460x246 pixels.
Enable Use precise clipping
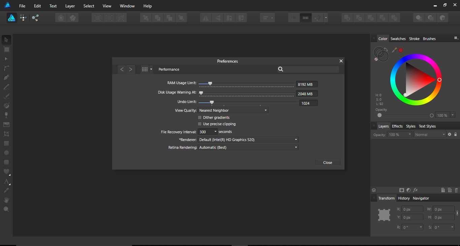coord(199,124)
